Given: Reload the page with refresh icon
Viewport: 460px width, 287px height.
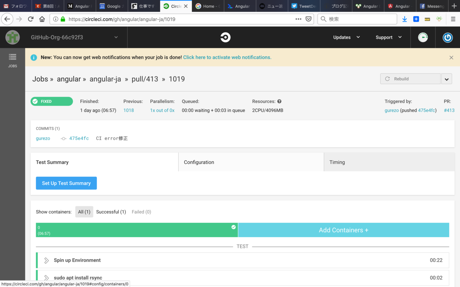Looking at the screenshot, I should (x=31, y=19).
